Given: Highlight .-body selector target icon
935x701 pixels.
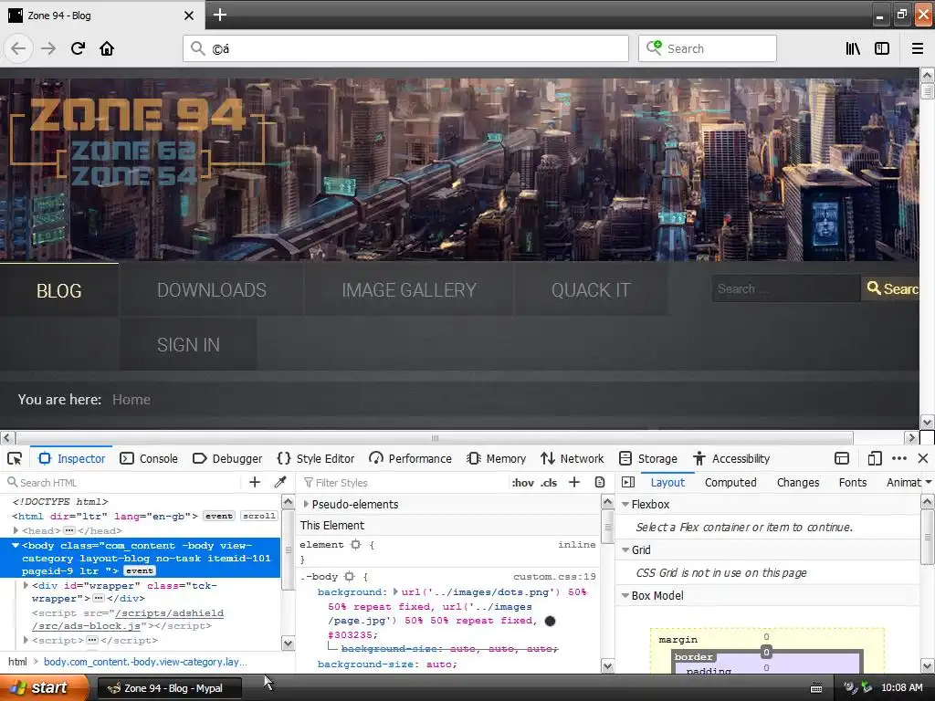Looking at the screenshot, I should click(350, 577).
